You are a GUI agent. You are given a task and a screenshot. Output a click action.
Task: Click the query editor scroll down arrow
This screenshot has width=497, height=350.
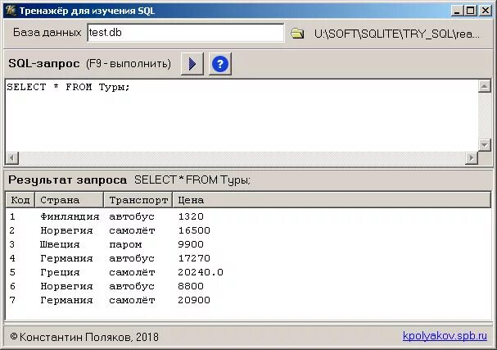tap(485, 145)
